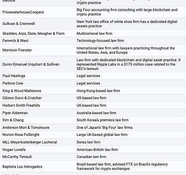This screenshot has width=186, height=175.
Task: Select the Sullivan & Cromwell name cell
Action: [19, 24]
